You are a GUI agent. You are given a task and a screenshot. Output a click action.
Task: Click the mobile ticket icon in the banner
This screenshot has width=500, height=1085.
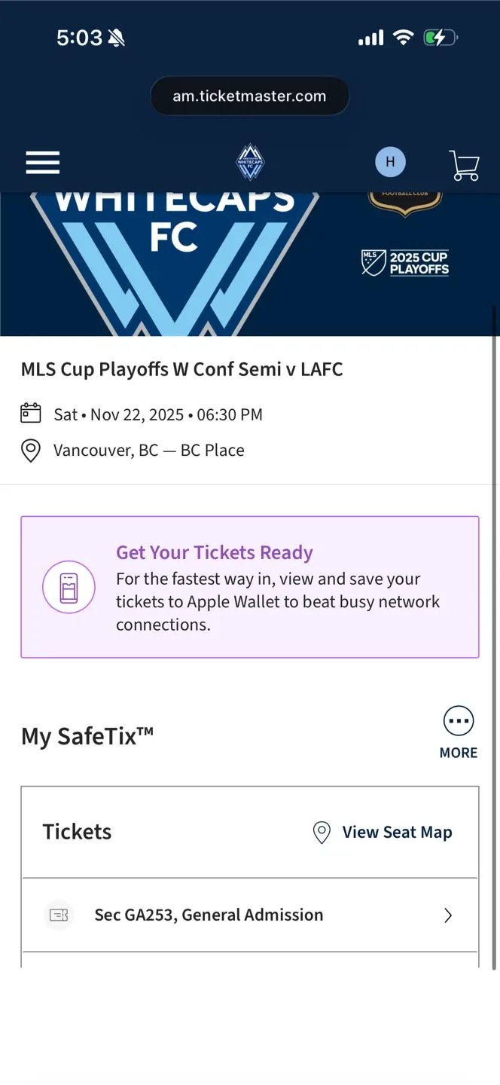pos(69,587)
